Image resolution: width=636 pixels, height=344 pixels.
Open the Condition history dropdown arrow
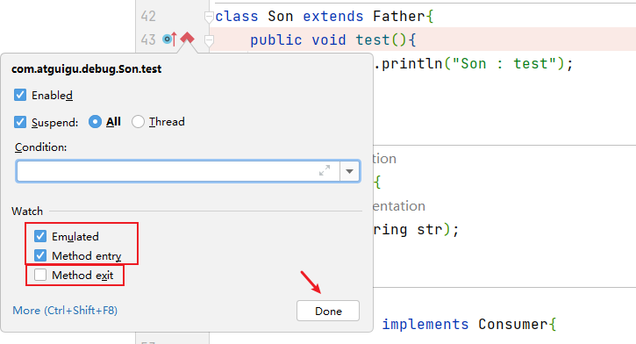tap(349, 171)
